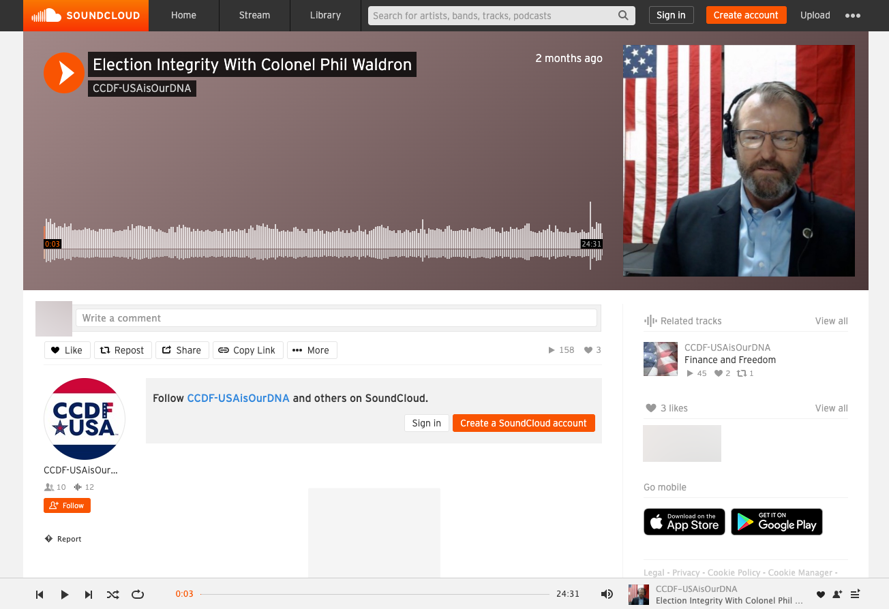The width and height of the screenshot is (889, 609).
Task: Select the Share icon below the comment box
Action: tap(182, 349)
